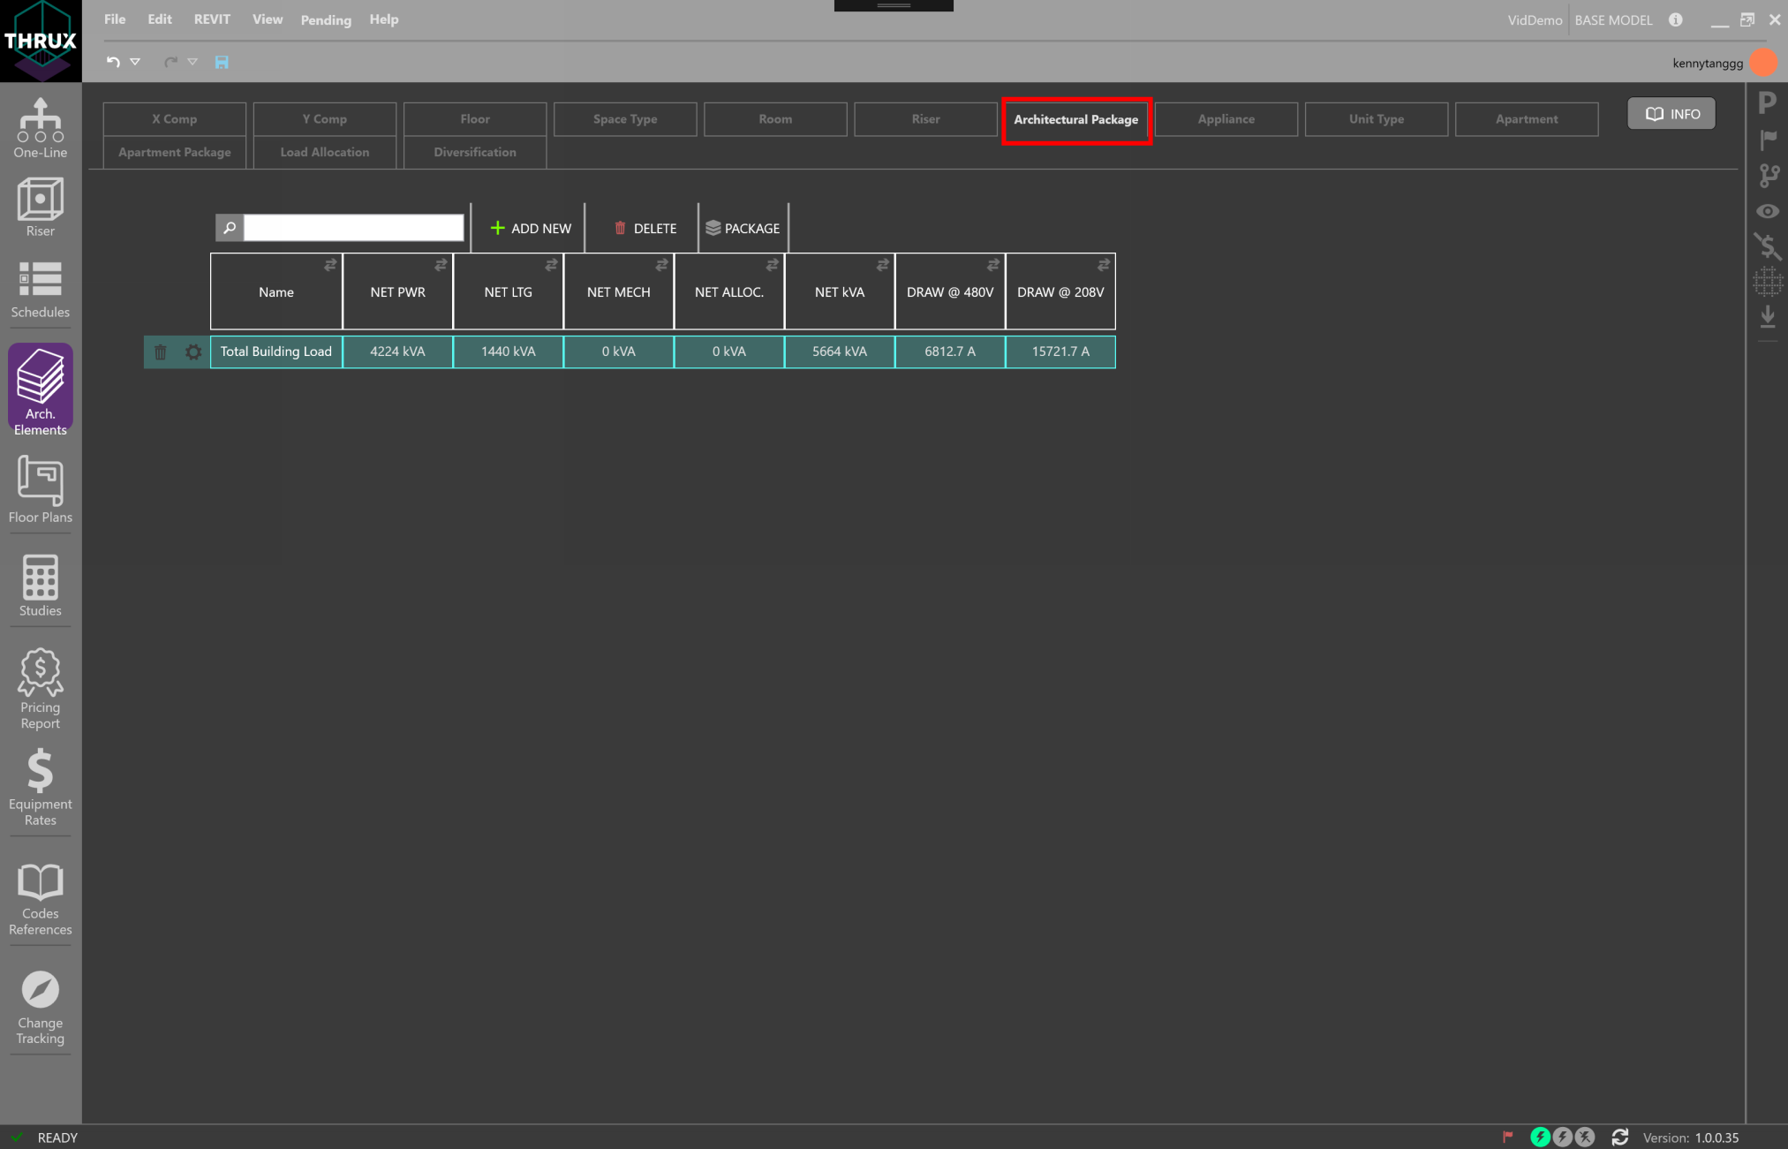Click into the search input field
The height and width of the screenshot is (1149, 1788).
pyautogui.click(x=353, y=228)
